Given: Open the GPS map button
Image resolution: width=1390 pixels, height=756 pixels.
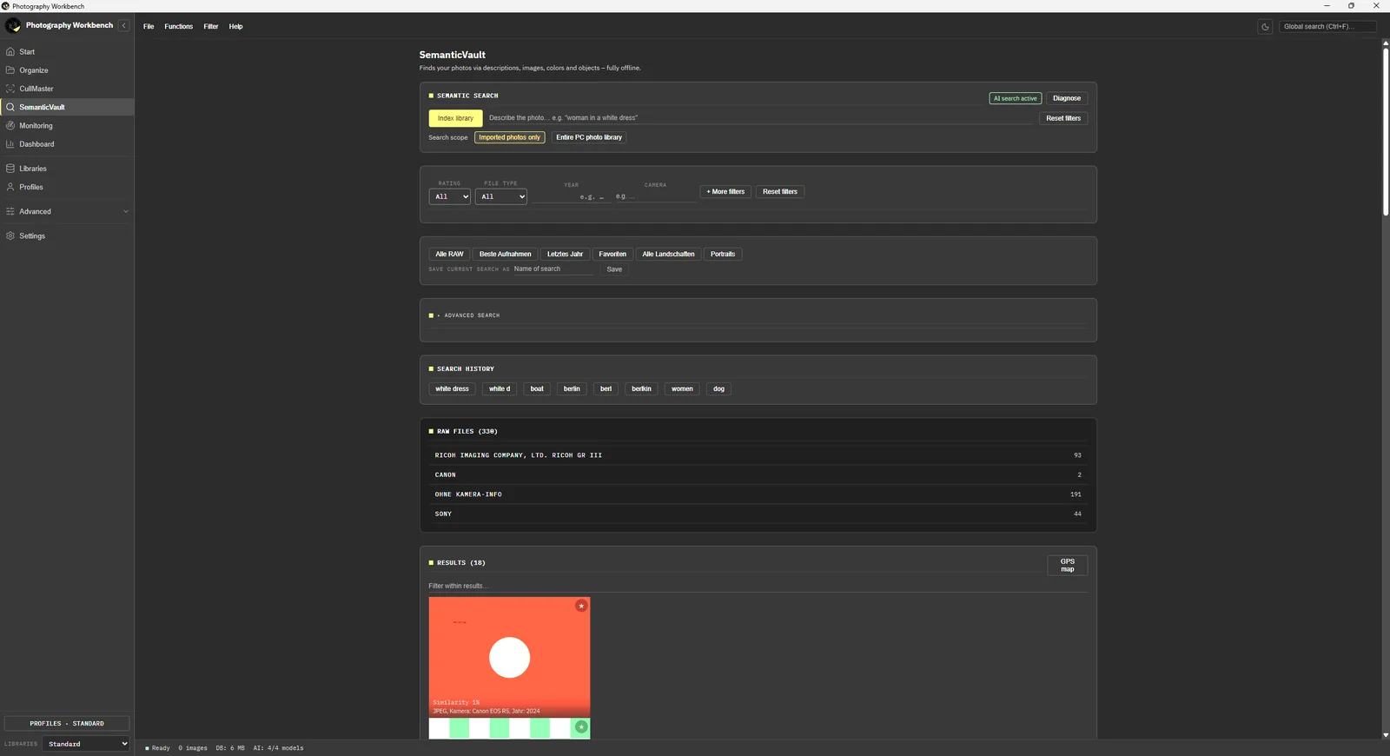Looking at the screenshot, I should point(1068,566).
